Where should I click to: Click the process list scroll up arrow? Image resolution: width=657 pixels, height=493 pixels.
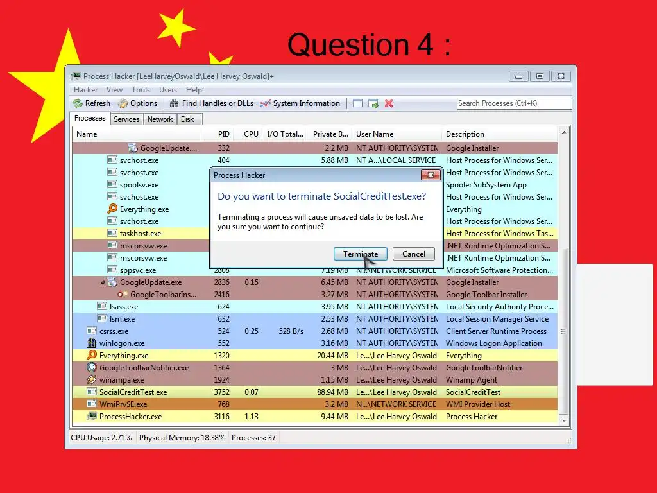pos(564,132)
